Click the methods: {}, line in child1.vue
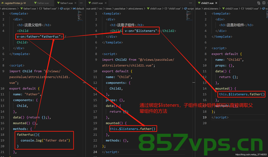 coord(117,140)
